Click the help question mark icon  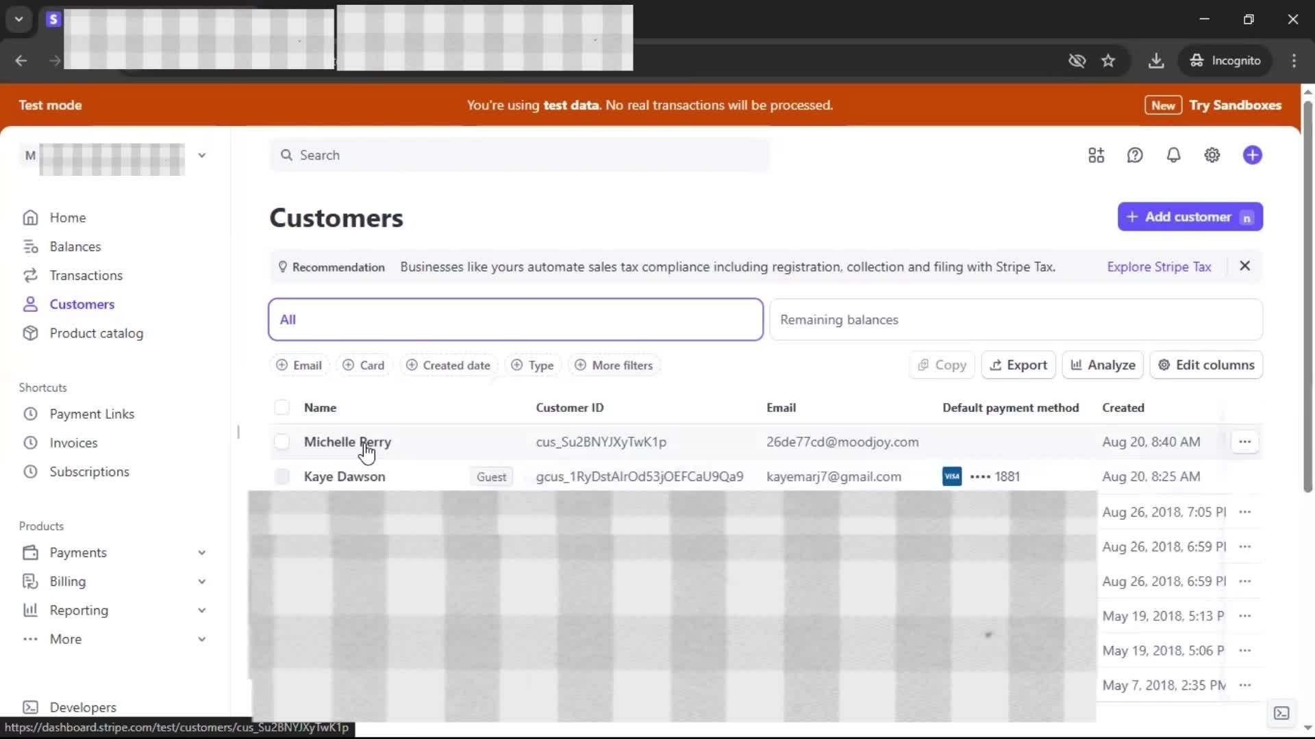click(x=1135, y=155)
